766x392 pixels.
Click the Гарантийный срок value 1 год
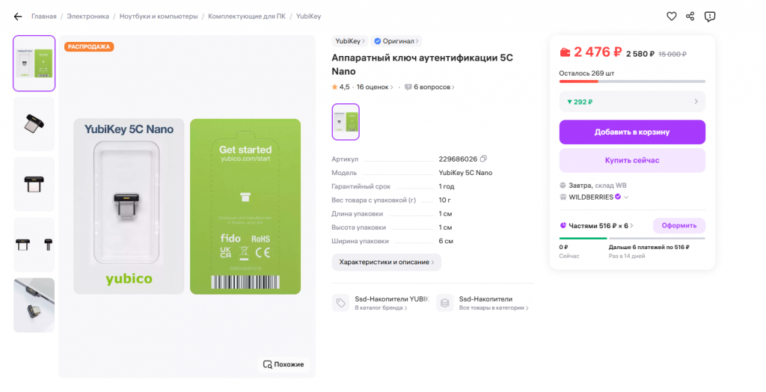coord(447,186)
